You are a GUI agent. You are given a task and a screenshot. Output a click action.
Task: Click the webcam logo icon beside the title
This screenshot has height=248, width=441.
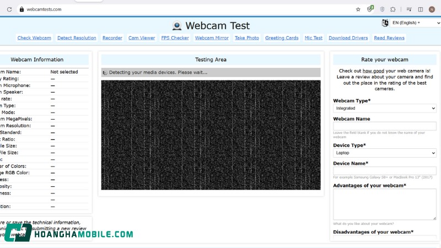point(177,26)
